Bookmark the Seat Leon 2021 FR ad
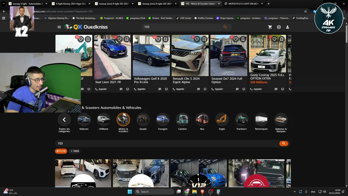 coord(127,39)
